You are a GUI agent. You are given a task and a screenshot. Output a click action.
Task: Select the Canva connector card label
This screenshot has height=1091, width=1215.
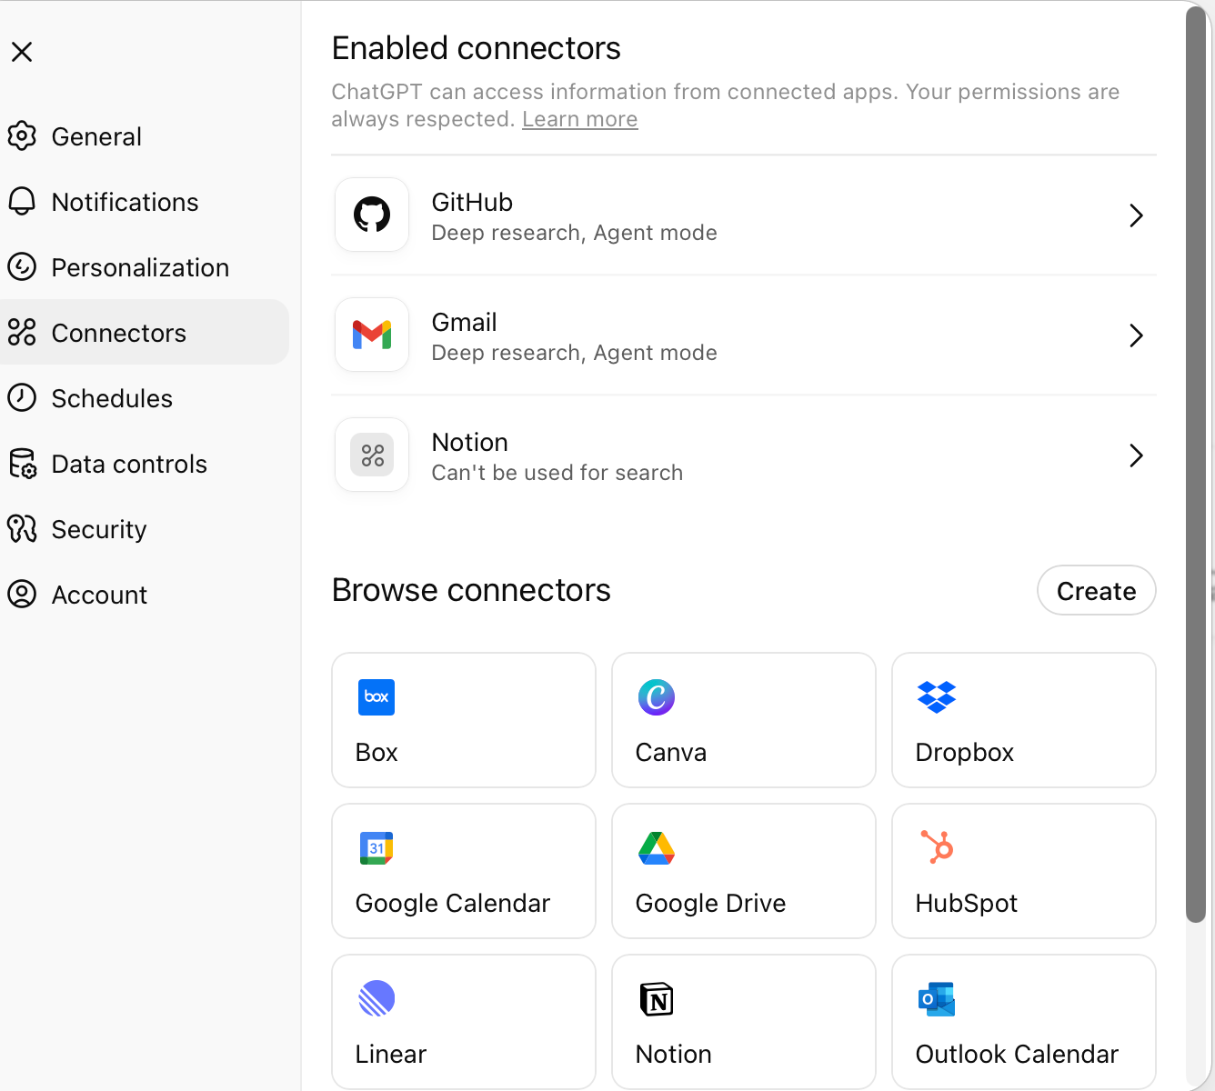click(x=671, y=753)
